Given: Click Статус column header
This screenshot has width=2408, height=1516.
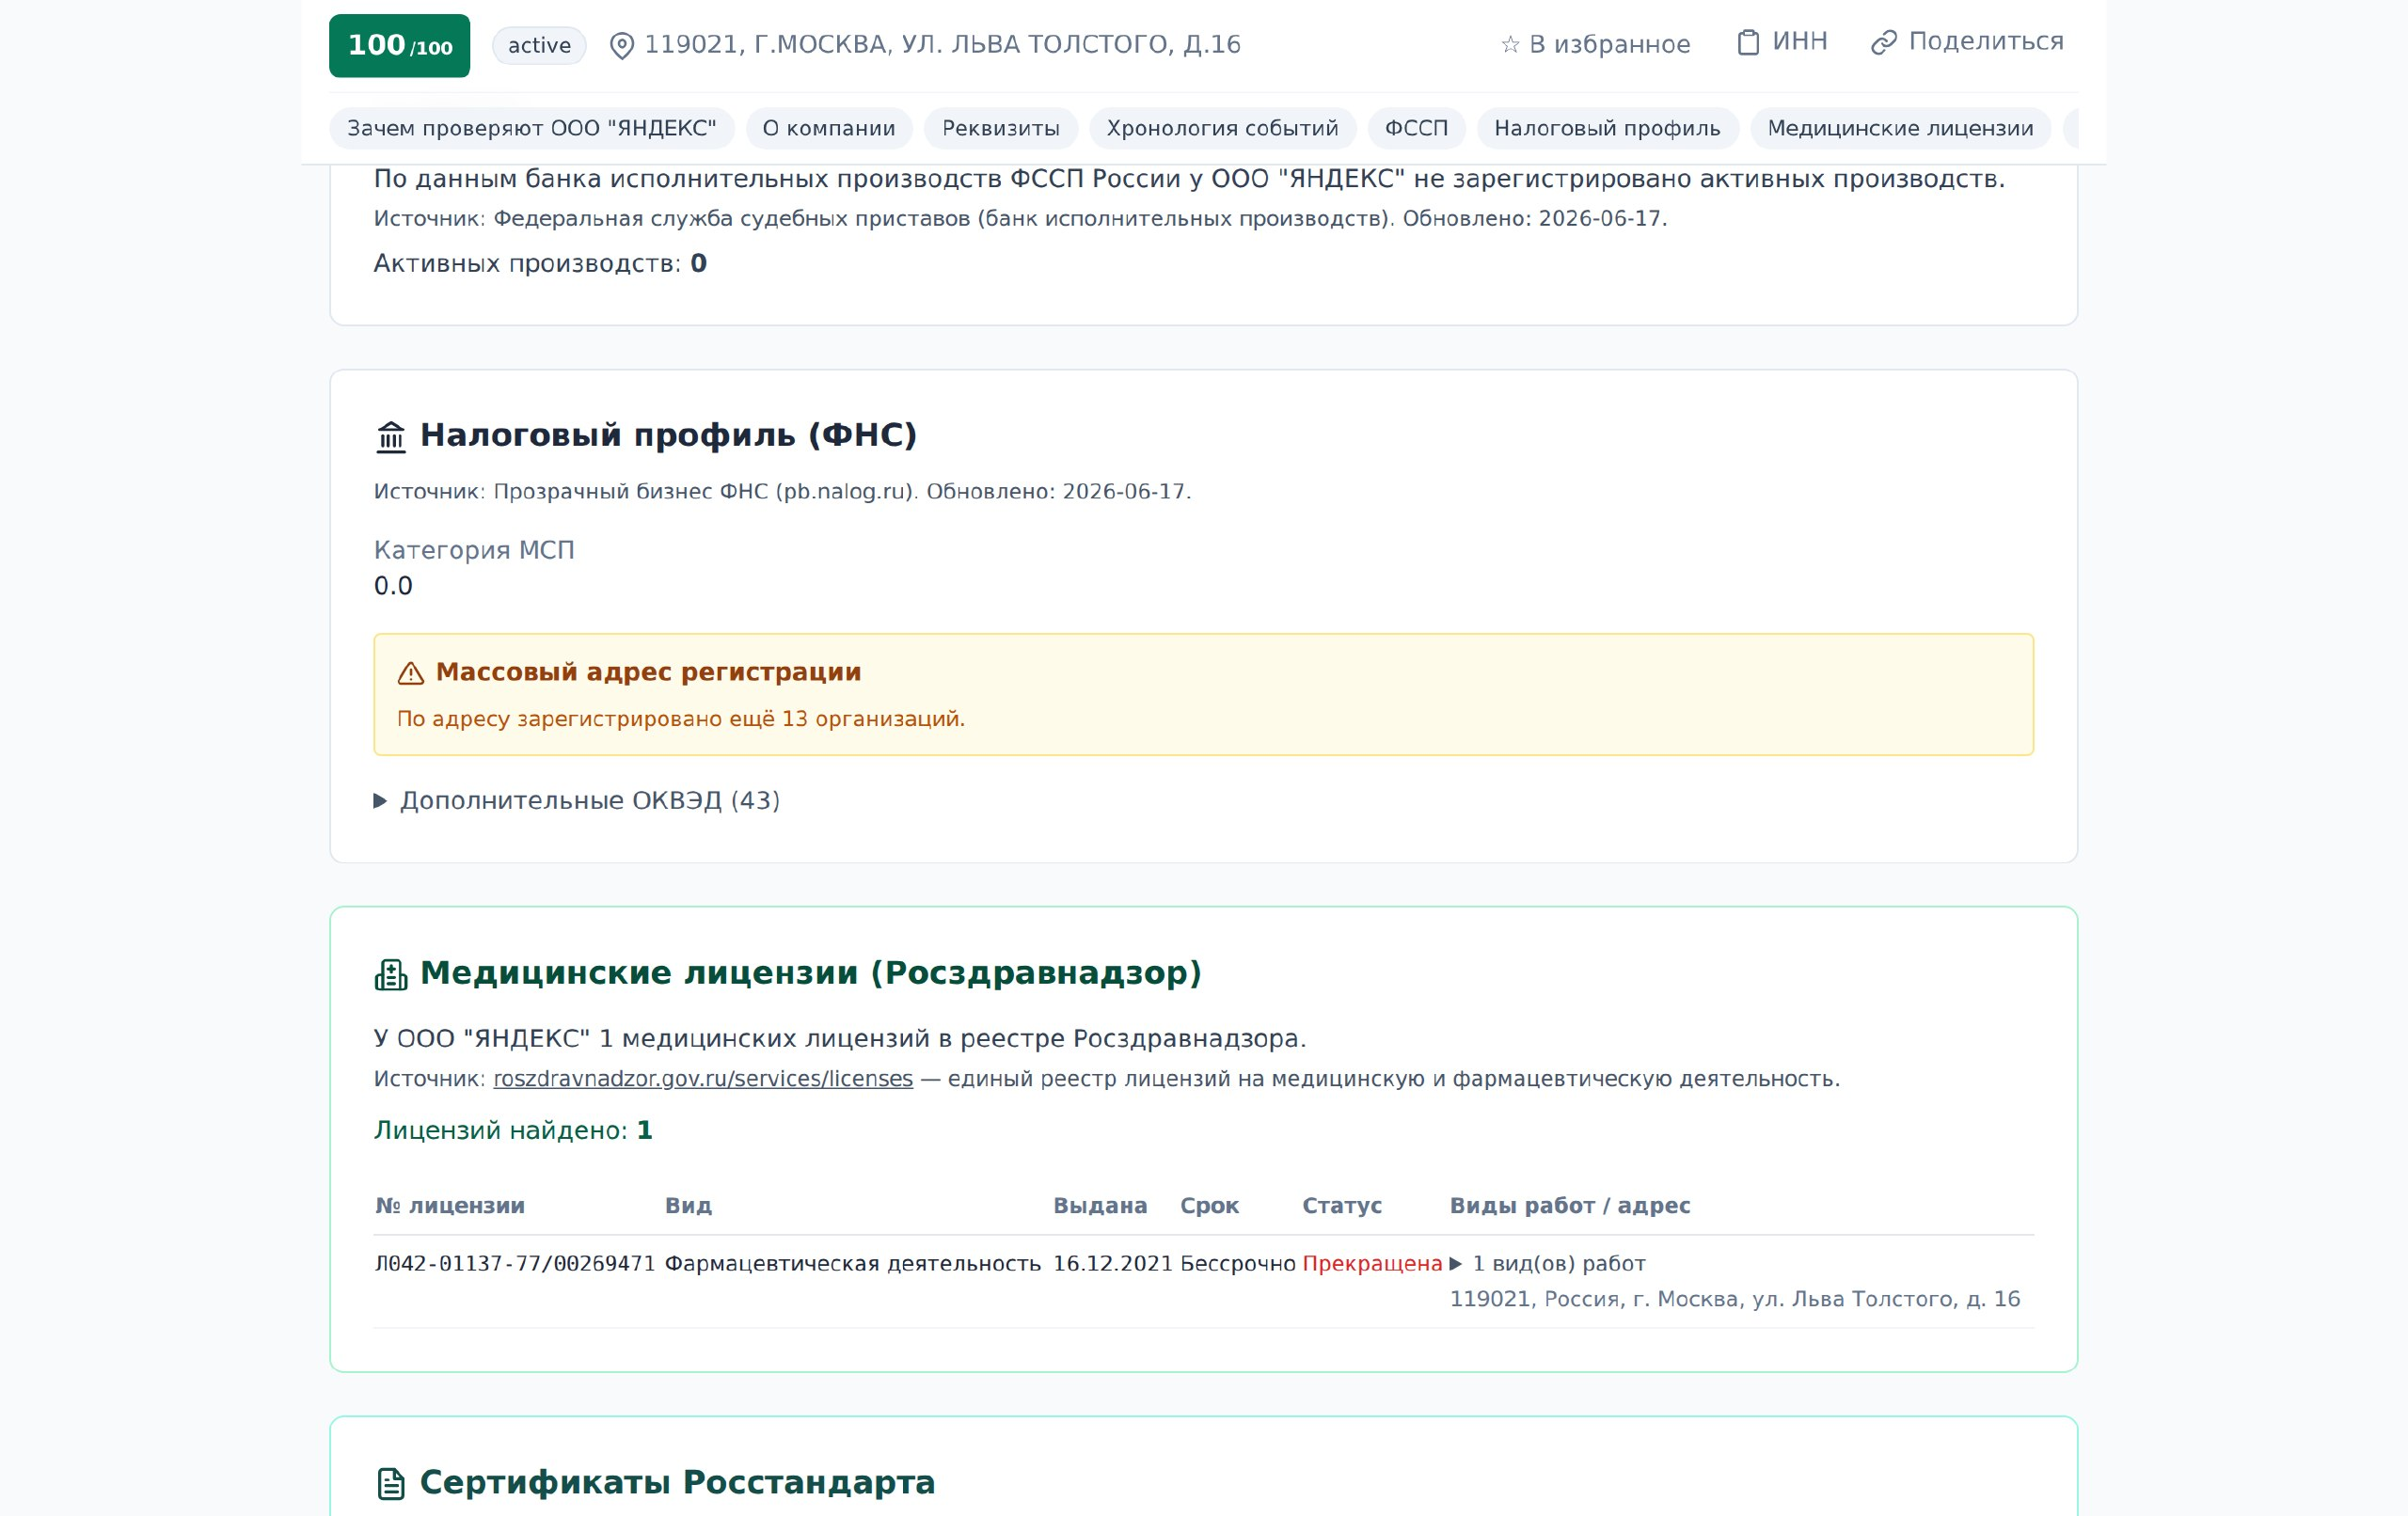Looking at the screenshot, I should click(x=1342, y=1206).
